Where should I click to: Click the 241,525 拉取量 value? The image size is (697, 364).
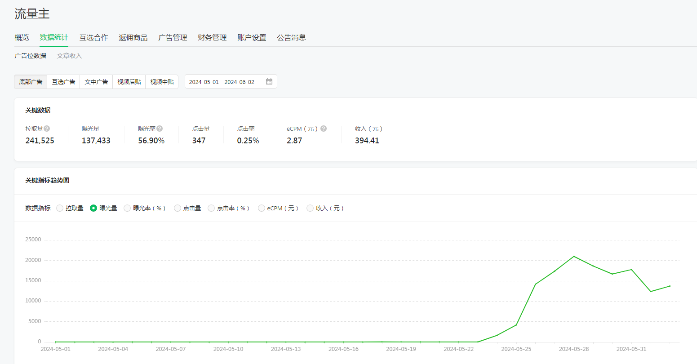pos(40,141)
